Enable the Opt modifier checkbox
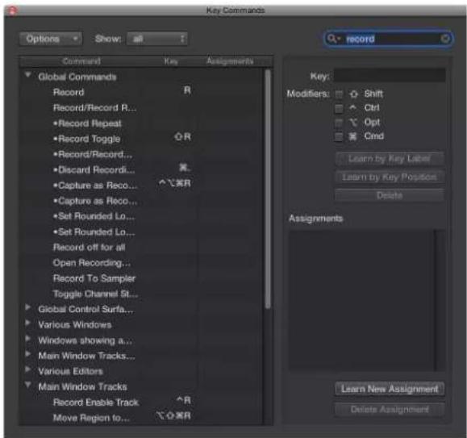This screenshot has width=467, height=438. [x=339, y=123]
